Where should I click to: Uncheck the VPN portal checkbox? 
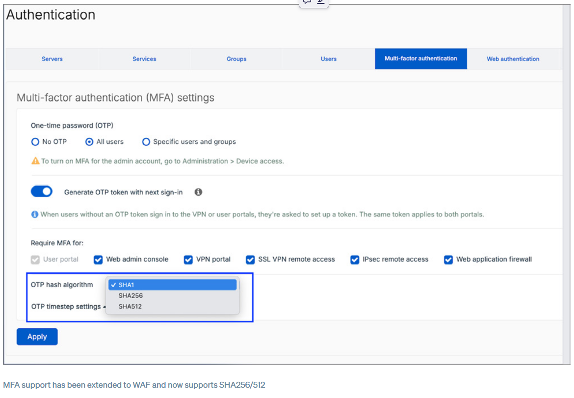click(188, 260)
